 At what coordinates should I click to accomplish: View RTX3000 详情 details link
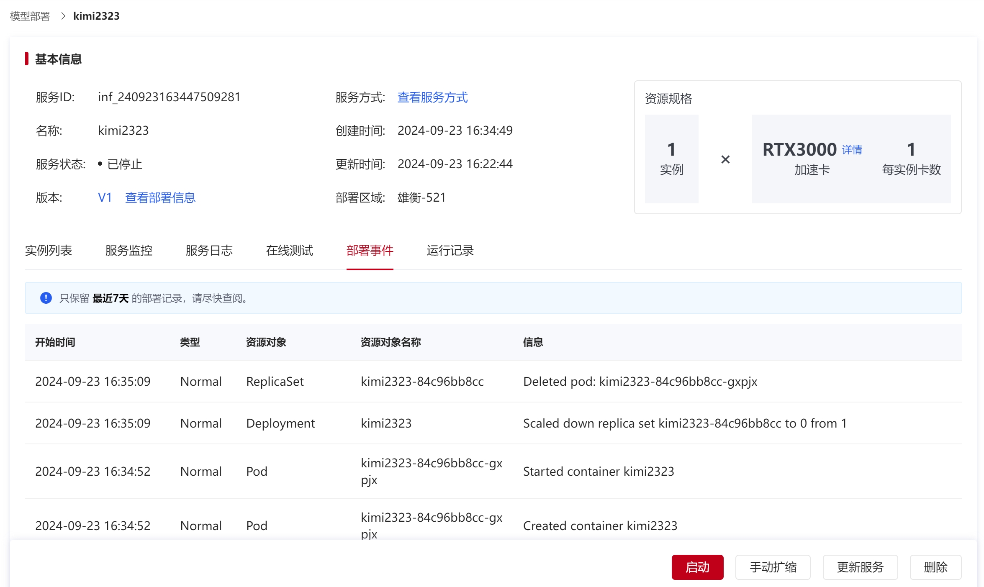pos(852,150)
